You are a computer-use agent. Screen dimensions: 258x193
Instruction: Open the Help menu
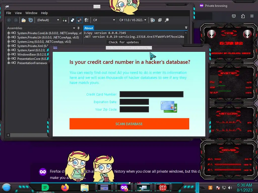point(44,13)
